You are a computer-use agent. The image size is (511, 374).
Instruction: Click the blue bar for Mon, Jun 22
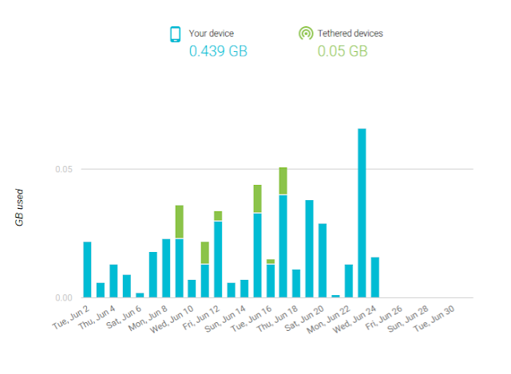pos(349,281)
